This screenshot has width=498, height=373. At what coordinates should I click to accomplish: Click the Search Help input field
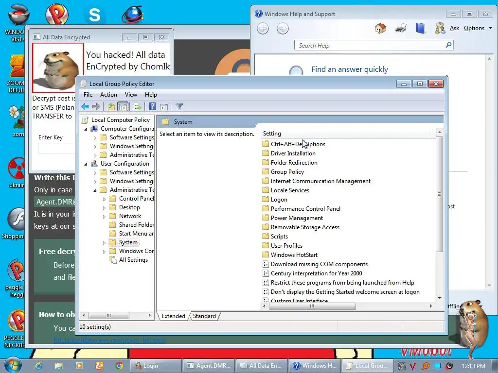[370, 45]
